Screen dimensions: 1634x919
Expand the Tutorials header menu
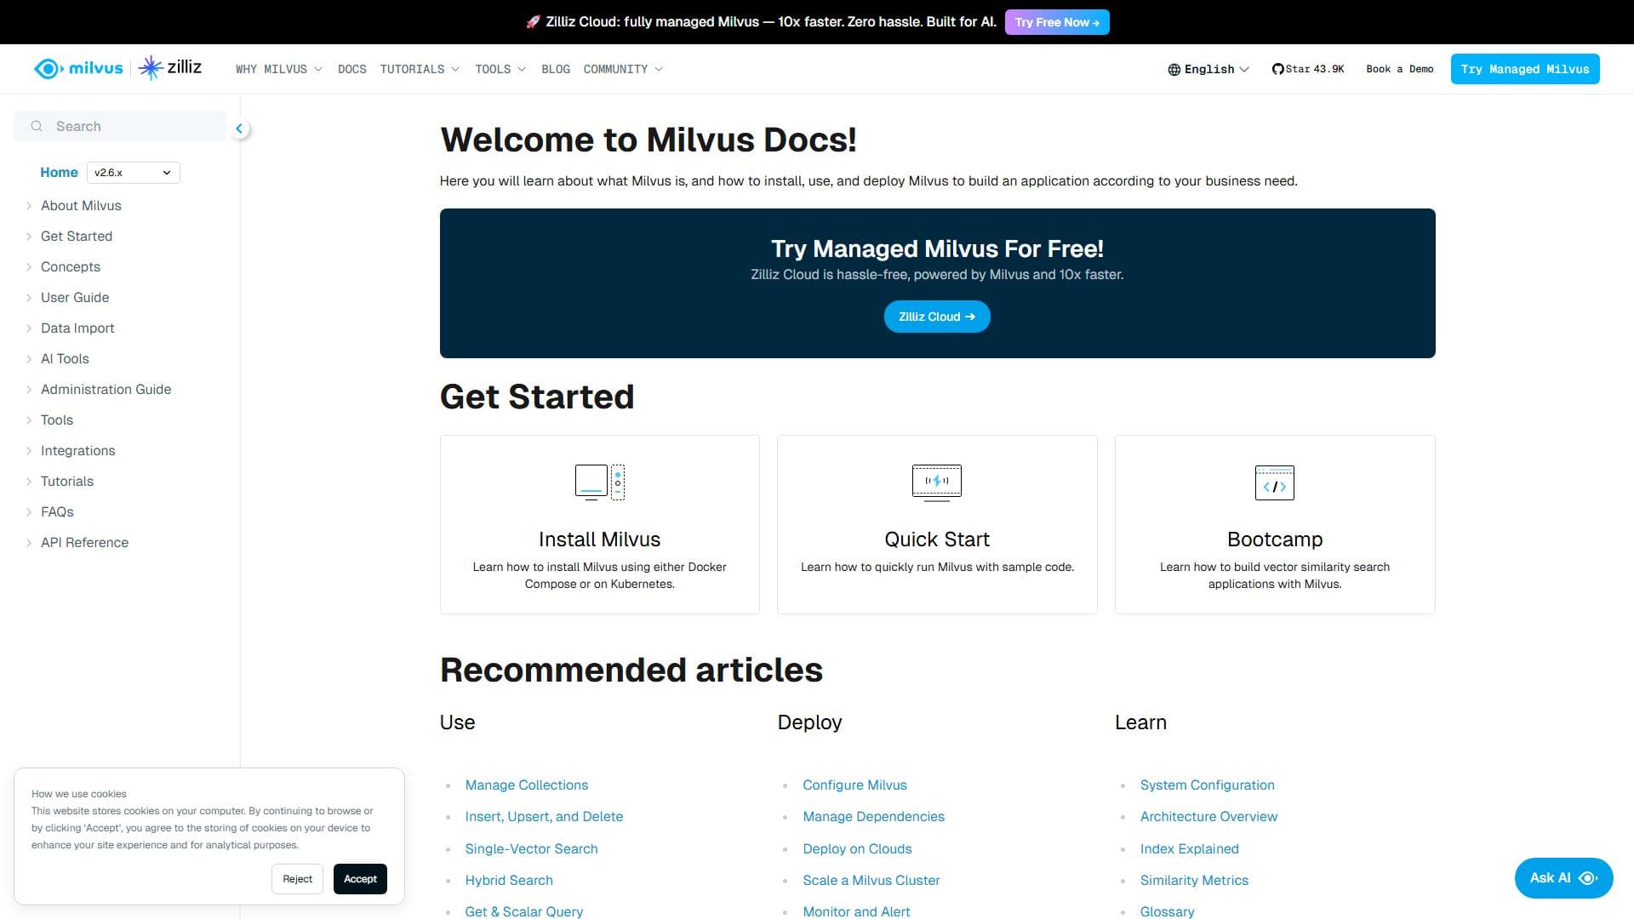[x=420, y=69]
